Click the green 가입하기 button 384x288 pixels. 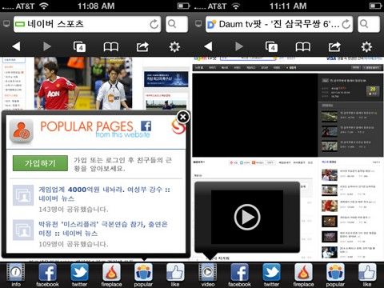40,163
